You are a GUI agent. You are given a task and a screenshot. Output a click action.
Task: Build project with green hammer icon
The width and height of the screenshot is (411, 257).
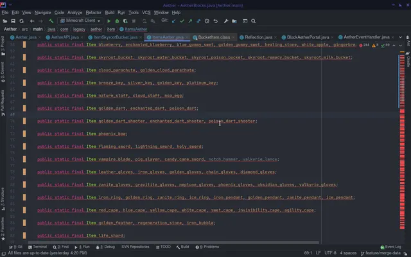tap(51, 21)
